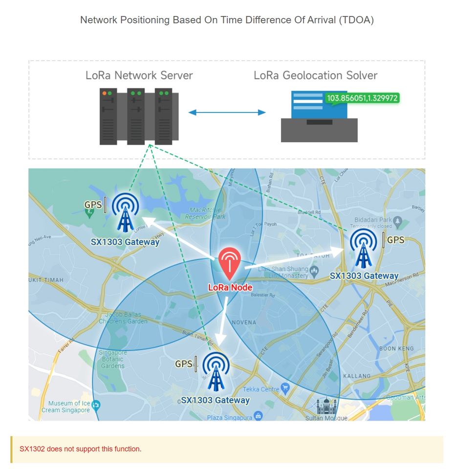This screenshot has width=457, height=469.
Task: Click 'SX1302 does not support this function' note
Action: [x=81, y=449]
